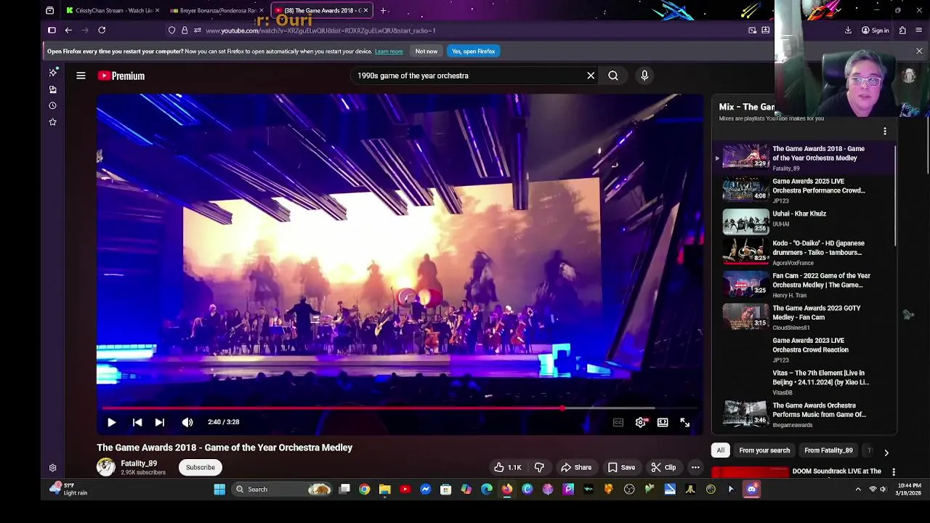Play Game Awards Orchestra Performs Music video
930x523 pixels.
[805, 415]
